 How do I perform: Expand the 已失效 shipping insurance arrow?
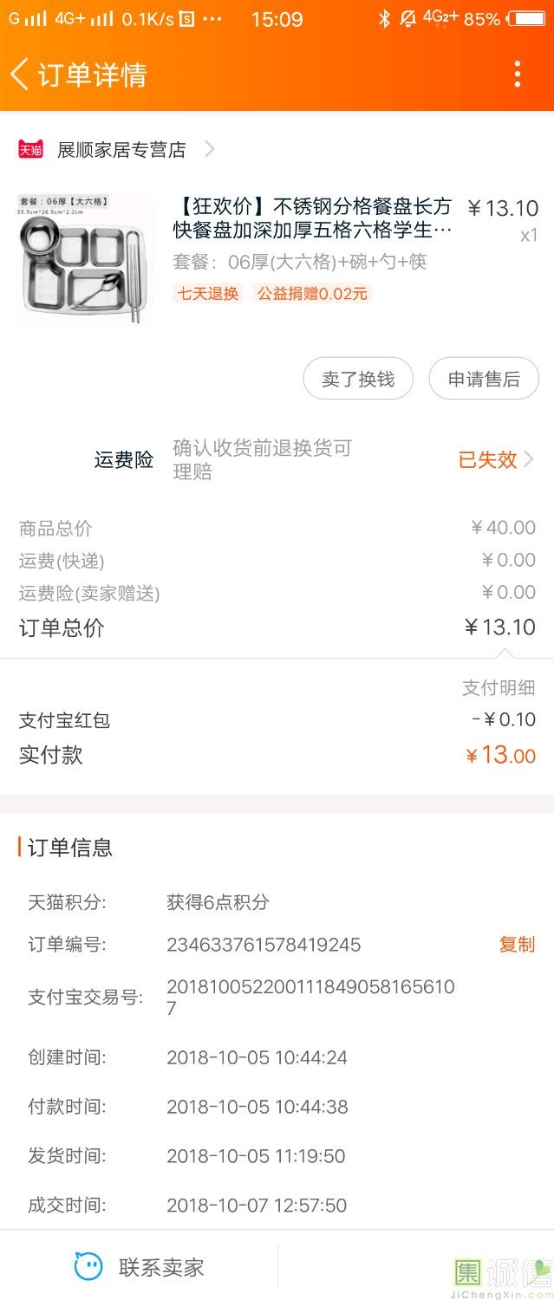point(529,459)
